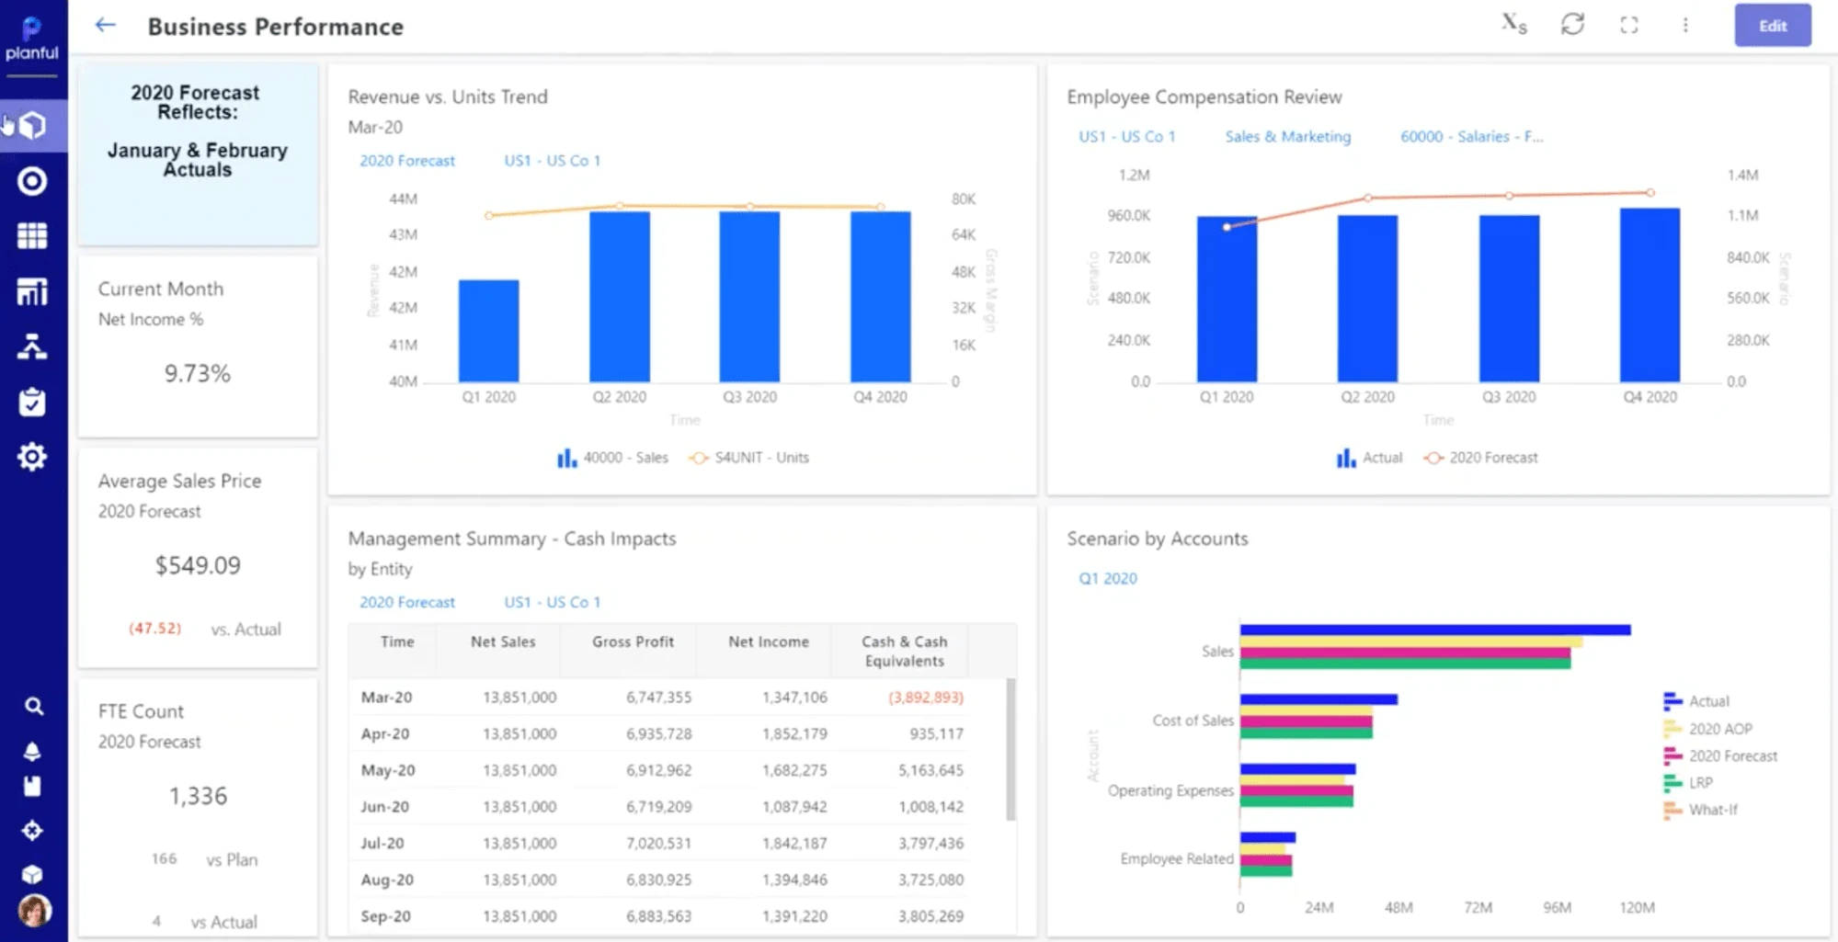Change the Sales & Marketing department filter
This screenshot has height=942, width=1838.
(x=1287, y=136)
